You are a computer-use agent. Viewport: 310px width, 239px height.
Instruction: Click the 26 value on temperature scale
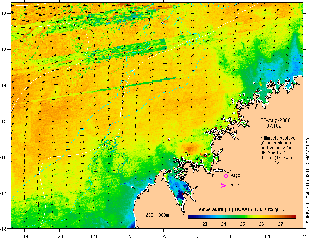point(261,224)
